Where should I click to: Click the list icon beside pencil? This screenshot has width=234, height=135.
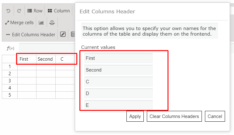(x=73, y=34)
